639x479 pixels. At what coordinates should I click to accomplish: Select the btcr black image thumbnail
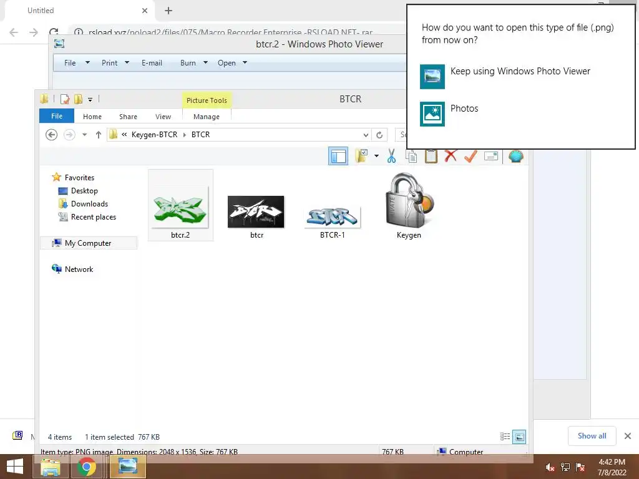pyautogui.click(x=256, y=212)
